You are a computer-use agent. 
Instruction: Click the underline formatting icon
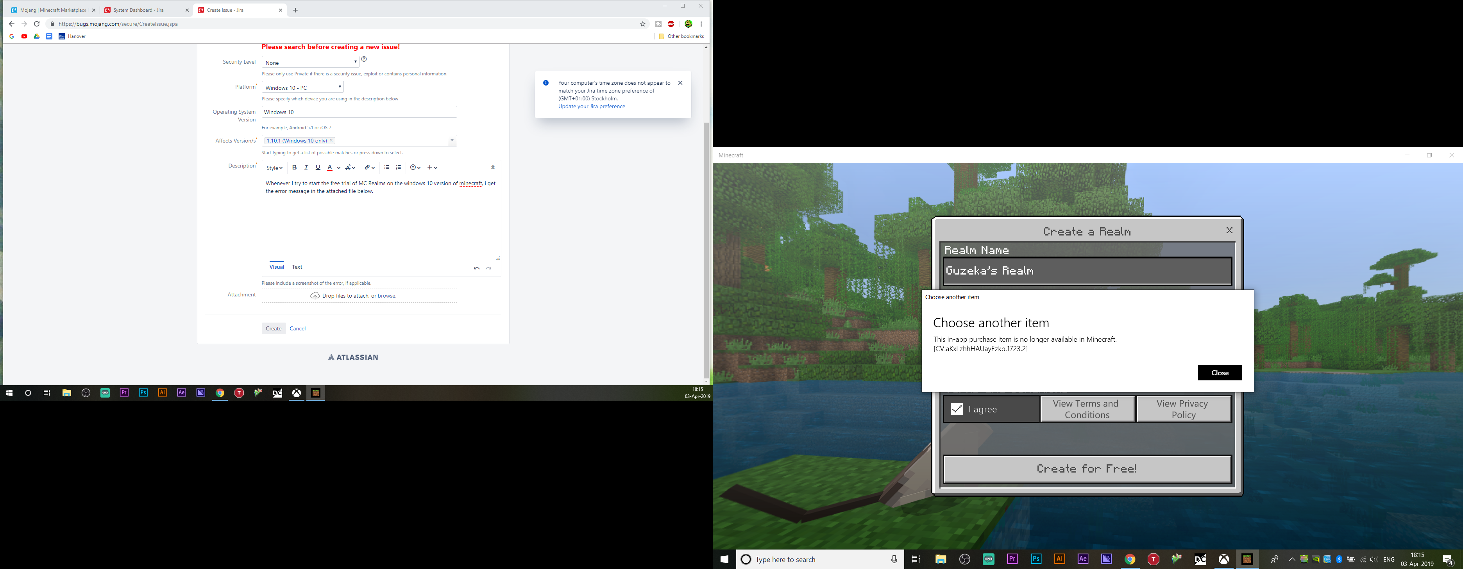(318, 168)
